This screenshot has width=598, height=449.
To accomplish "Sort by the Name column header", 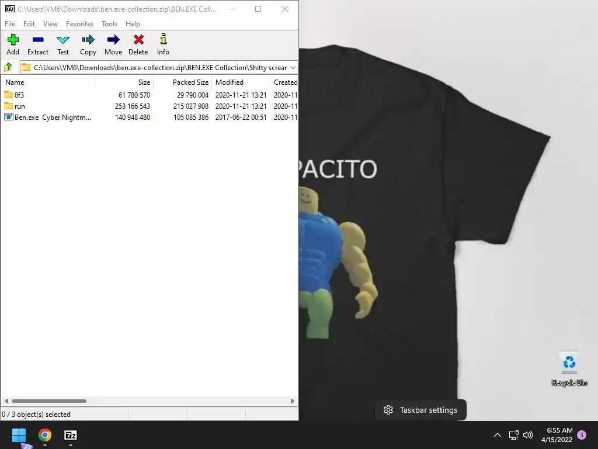I will tap(48, 82).
